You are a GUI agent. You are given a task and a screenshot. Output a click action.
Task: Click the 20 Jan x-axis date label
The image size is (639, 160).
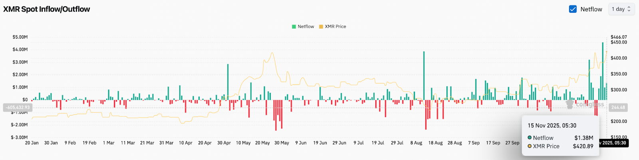(32, 143)
